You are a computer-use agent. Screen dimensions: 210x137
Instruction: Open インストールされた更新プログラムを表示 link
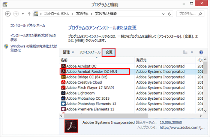pyautogui.click(x=33, y=38)
